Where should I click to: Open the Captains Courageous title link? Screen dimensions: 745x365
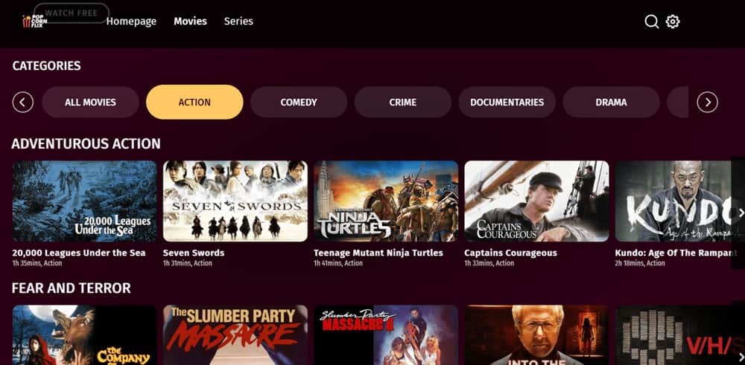[x=510, y=253]
